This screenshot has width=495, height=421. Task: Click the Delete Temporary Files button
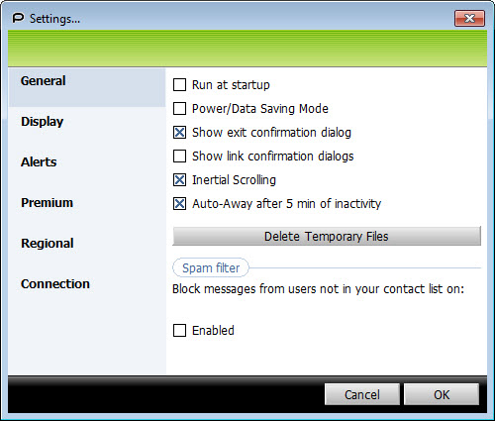(327, 236)
